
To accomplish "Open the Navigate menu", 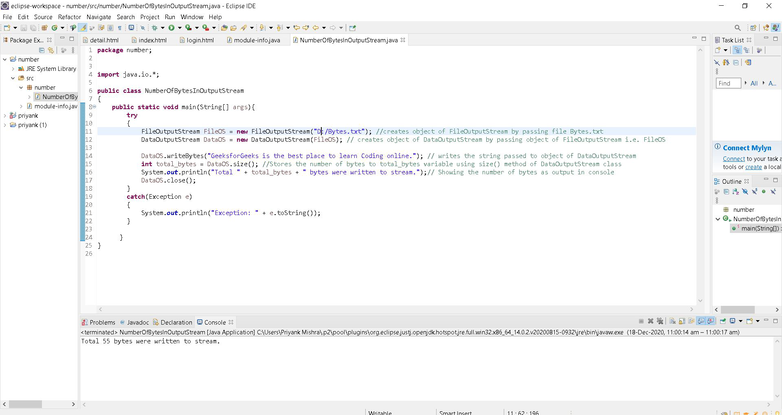I will pyautogui.click(x=99, y=17).
